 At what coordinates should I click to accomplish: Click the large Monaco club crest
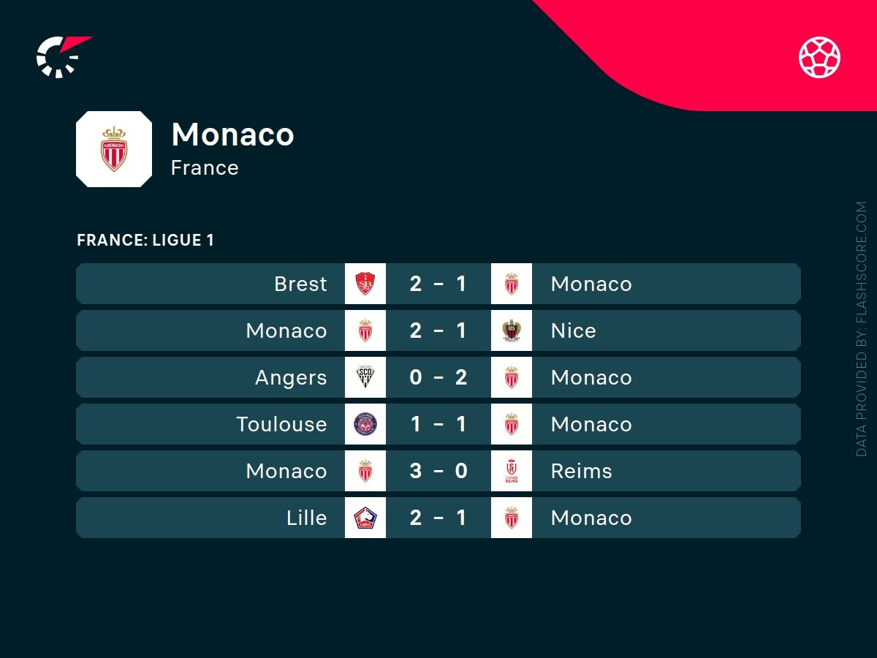click(114, 149)
